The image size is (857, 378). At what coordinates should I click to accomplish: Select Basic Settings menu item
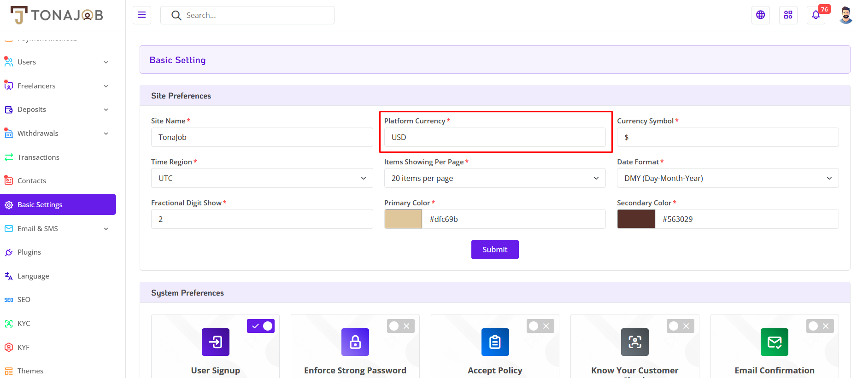coord(58,204)
